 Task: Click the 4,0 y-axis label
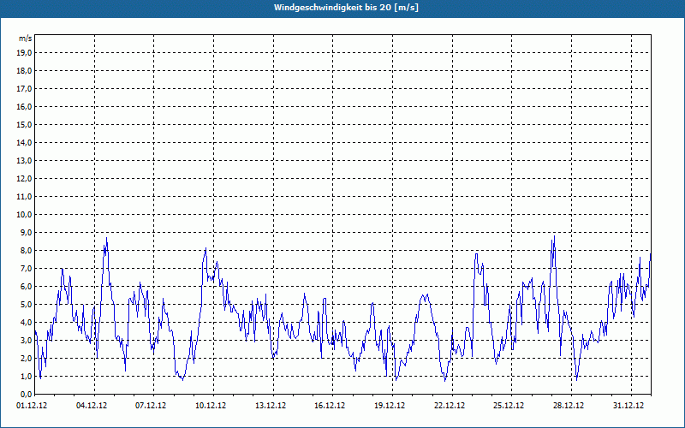[x=26, y=323]
